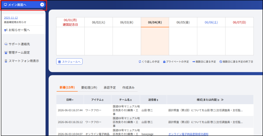Click the スケジュールへ button
This screenshot has height=136, width=263.
point(69,62)
